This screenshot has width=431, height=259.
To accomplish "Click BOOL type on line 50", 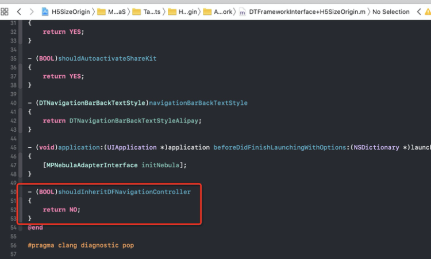I will (47, 192).
